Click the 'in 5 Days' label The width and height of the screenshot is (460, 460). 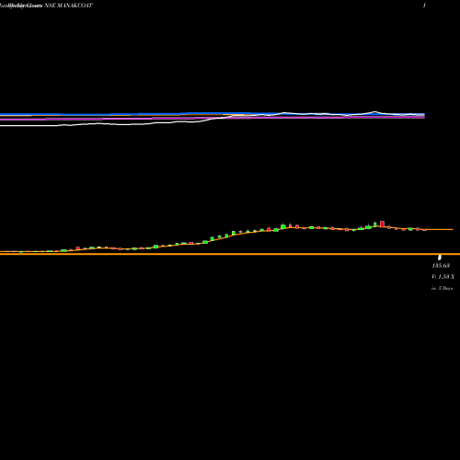click(x=442, y=288)
